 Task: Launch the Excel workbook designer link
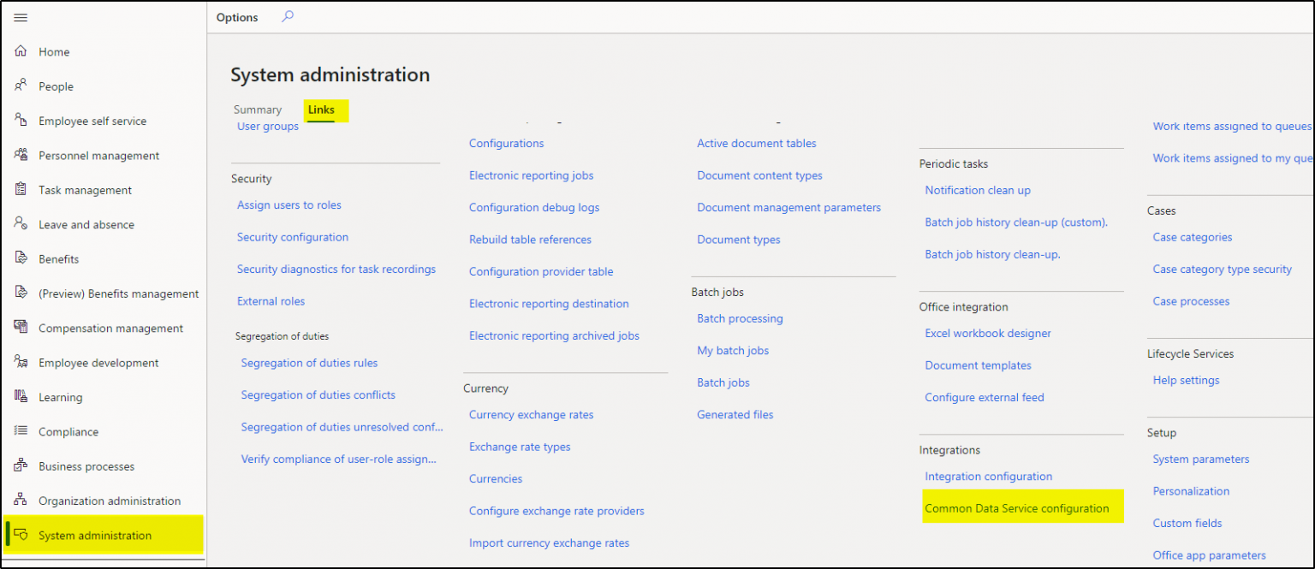click(x=988, y=334)
